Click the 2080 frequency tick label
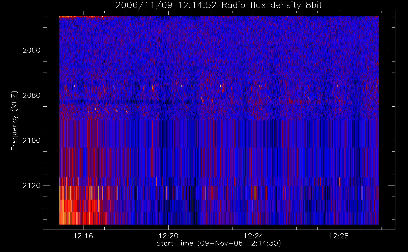This screenshot has width=408, height=252. coord(32,95)
